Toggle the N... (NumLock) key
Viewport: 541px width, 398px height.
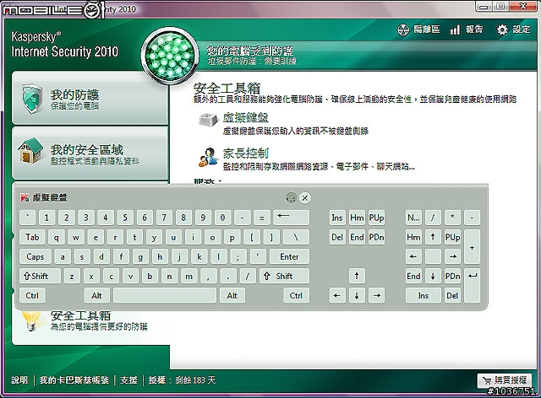coord(413,218)
